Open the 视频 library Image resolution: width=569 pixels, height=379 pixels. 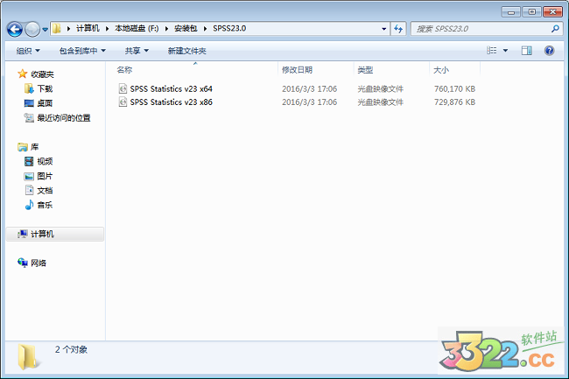pyautogui.click(x=45, y=161)
